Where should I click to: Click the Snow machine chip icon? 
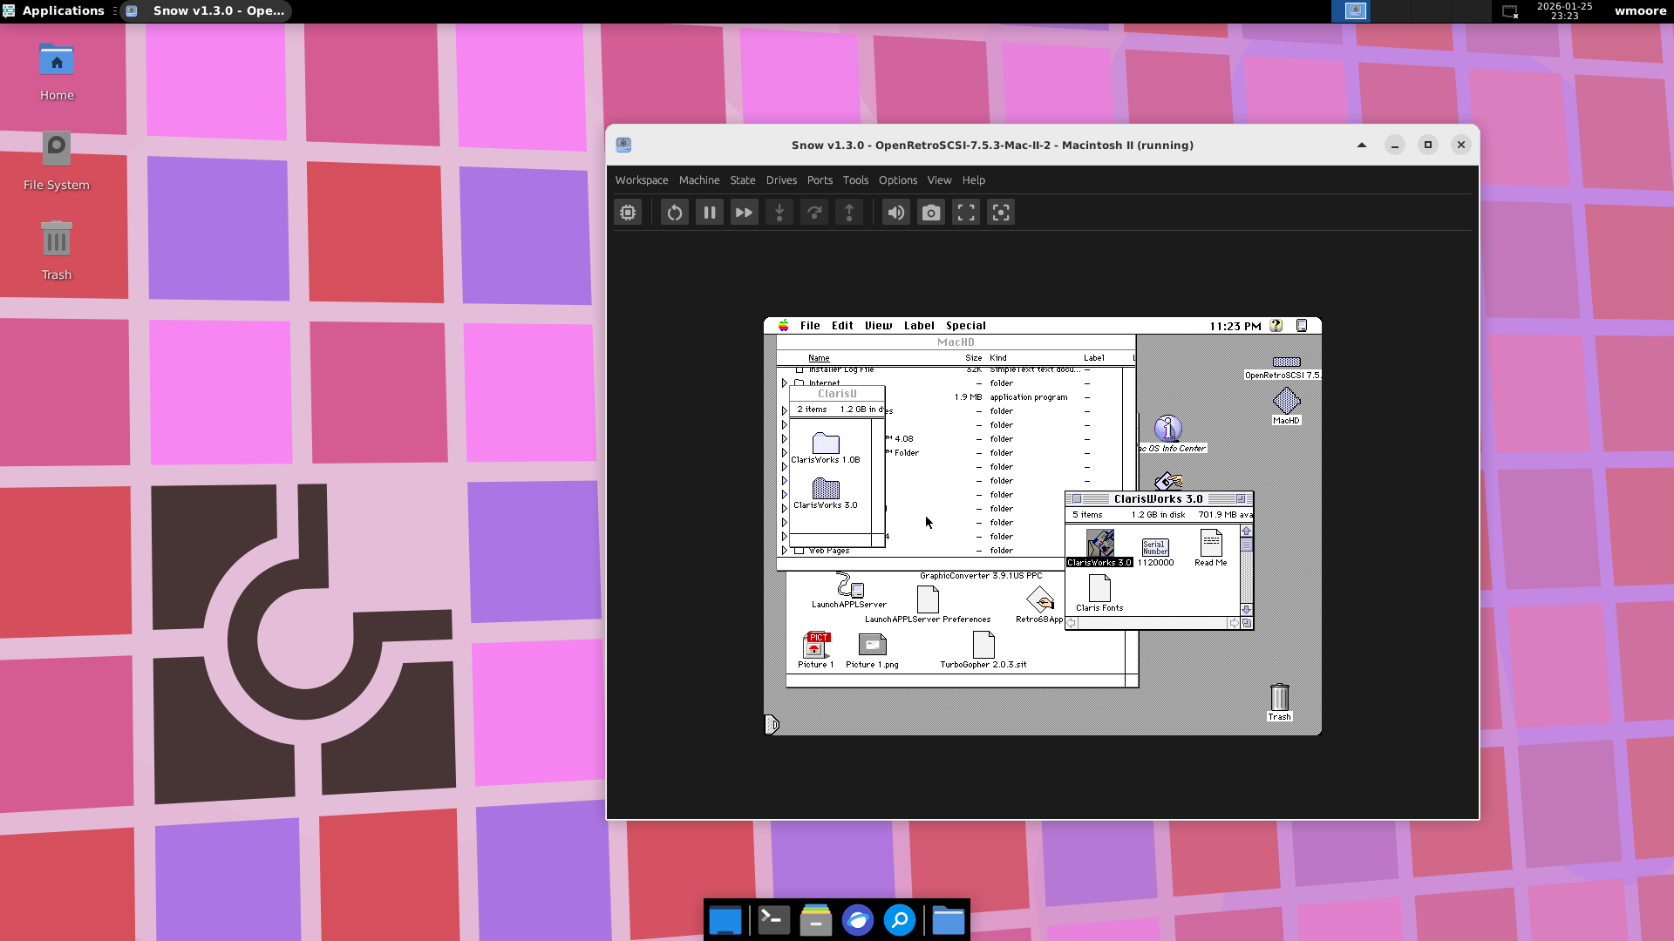point(628,213)
